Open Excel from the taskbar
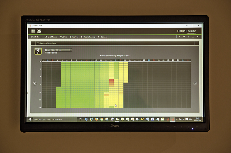Viewport: 231px width, 153px height. coord(127,119)
